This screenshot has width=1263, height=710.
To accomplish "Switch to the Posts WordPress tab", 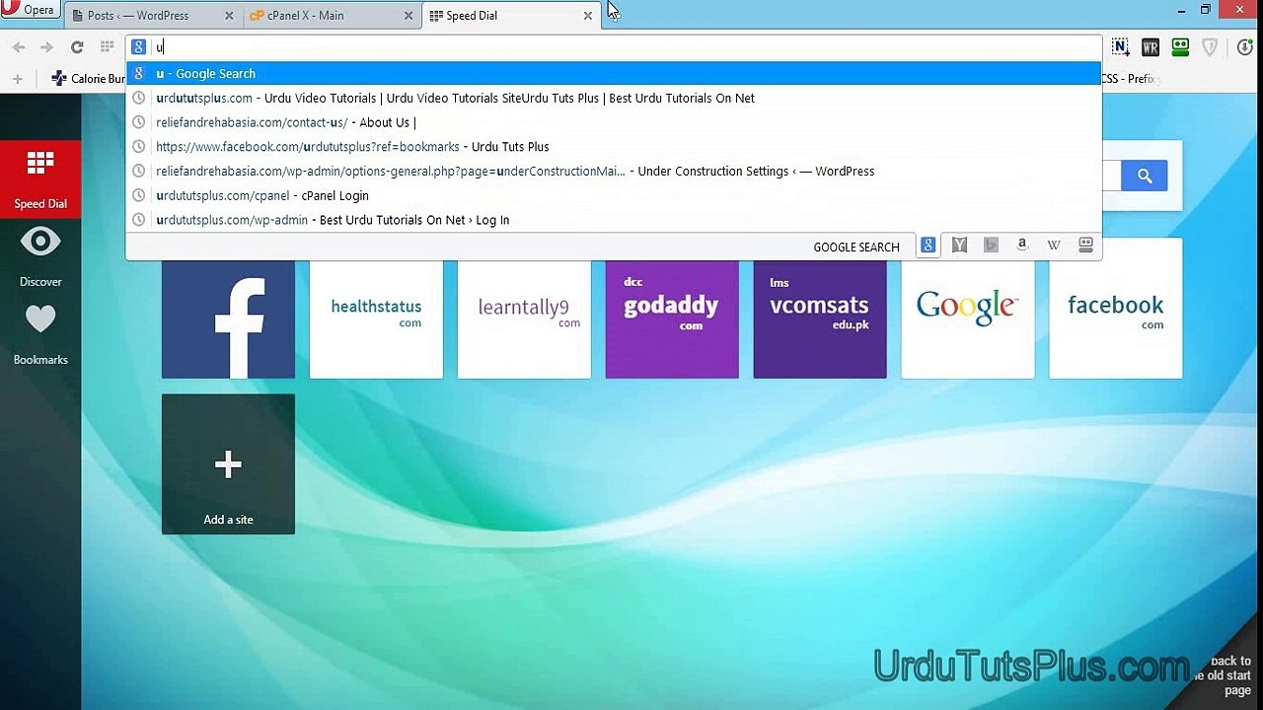I will 153,16.
